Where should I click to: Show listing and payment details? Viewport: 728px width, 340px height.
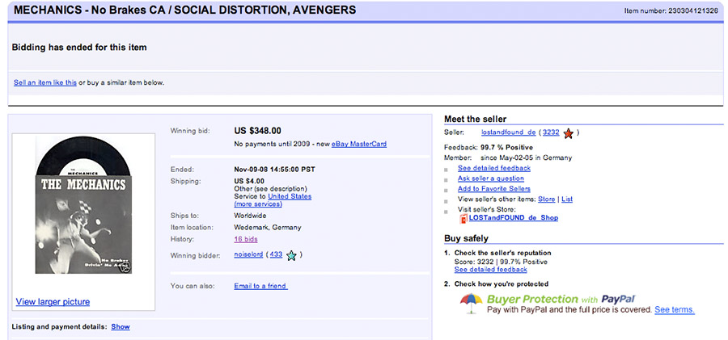[x=121, y=327]
